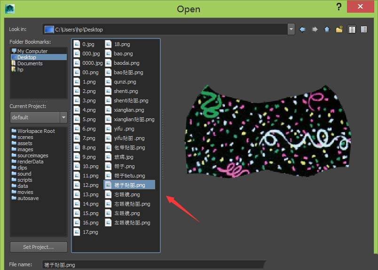Open the sound project folder

pyautogui.click(x=22, y=174)
